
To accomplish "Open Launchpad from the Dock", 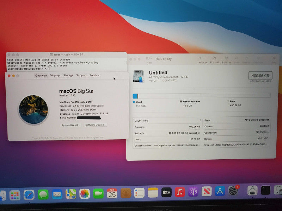I will click(x=14, y=195).
